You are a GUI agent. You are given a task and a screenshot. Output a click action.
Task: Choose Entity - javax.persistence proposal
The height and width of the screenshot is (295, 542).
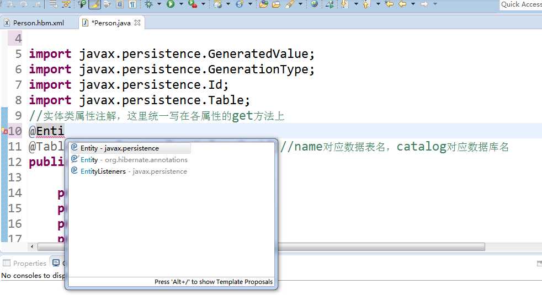(131, 148)
